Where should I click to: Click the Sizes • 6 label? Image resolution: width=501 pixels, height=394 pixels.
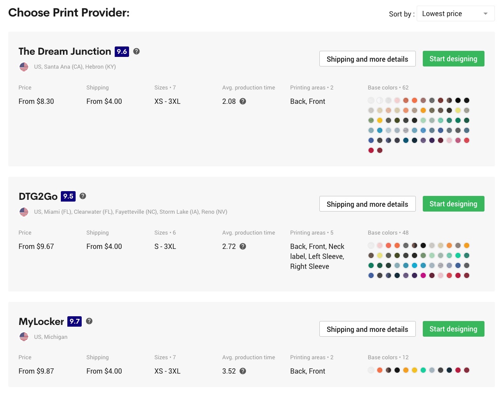pos(165,233)
